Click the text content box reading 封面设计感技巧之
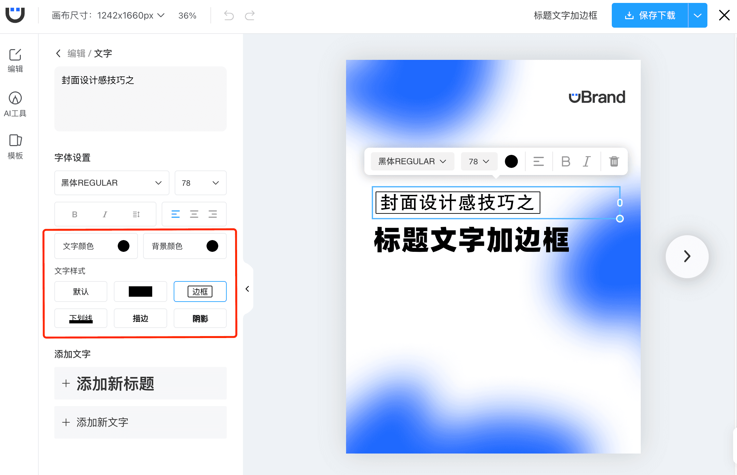The image size is (737, 475). coord(141,99)
